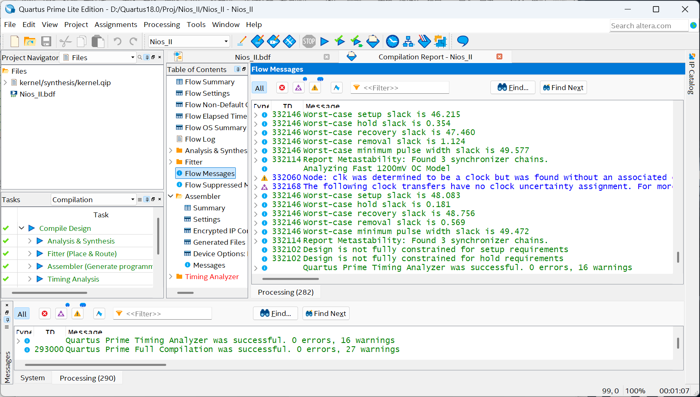
Task: Click Find Next in bottom Messages panel
Action: pos(326,314)
